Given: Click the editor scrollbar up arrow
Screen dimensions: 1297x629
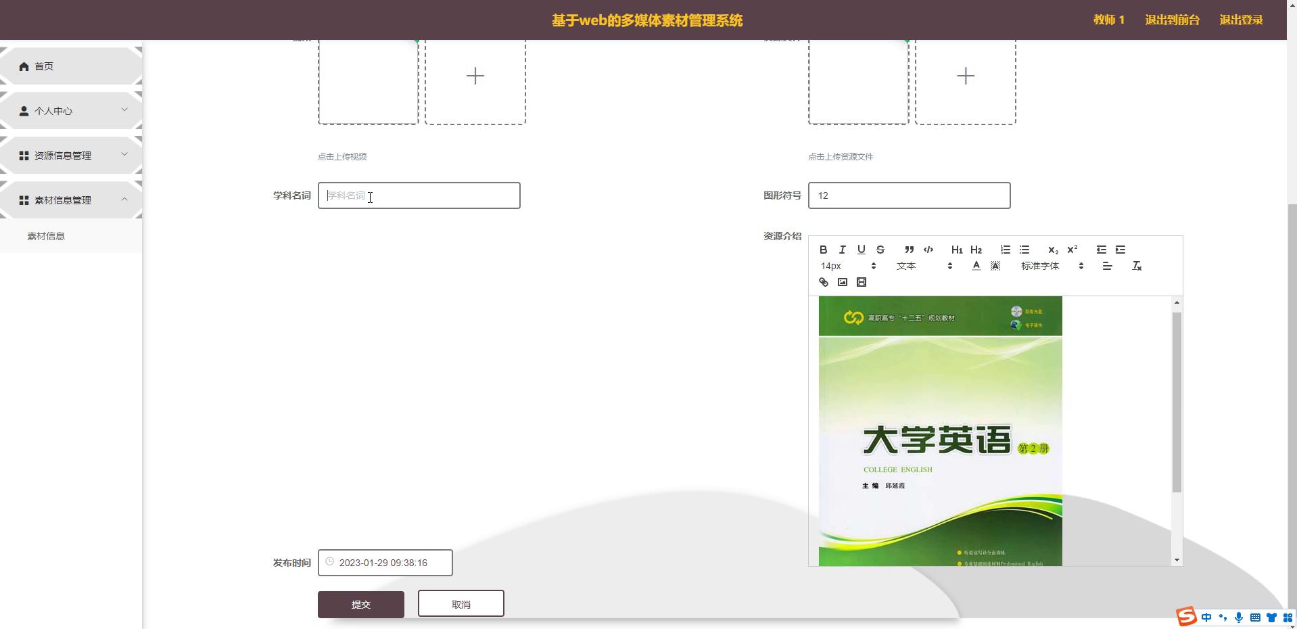Looking at the screenshot, I should click(x=1177, y=302).
